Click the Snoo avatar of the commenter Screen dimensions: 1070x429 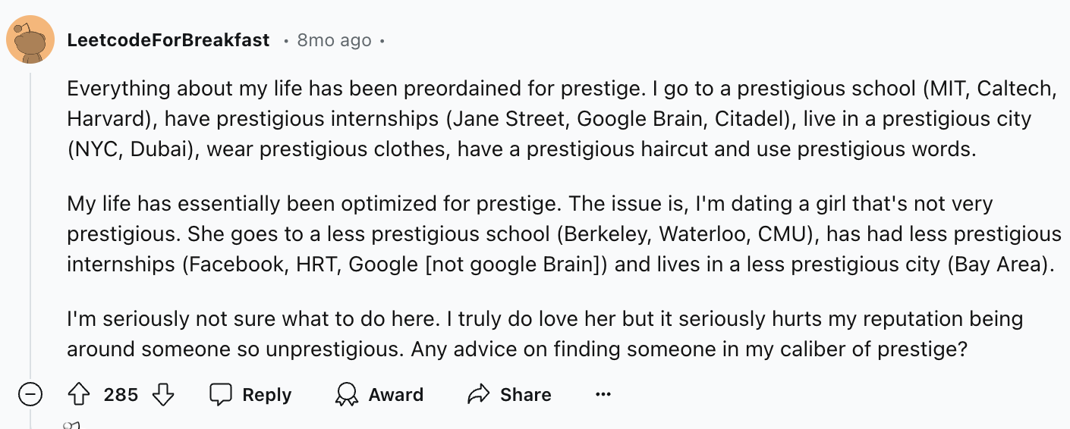point(30,39)
